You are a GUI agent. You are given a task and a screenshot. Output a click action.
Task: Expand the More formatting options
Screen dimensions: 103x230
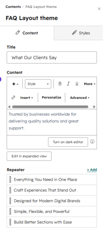pyautogui.click(x=90, y=84)
